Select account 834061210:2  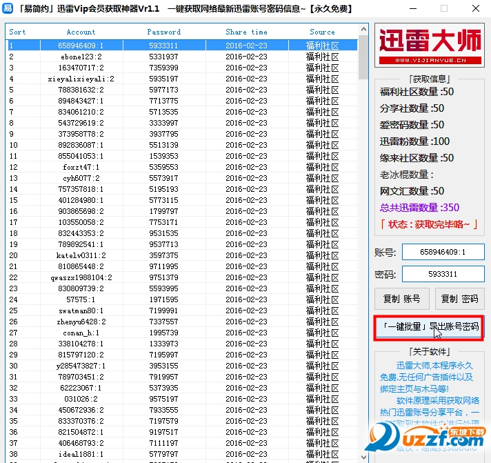(x=81, y=112)
